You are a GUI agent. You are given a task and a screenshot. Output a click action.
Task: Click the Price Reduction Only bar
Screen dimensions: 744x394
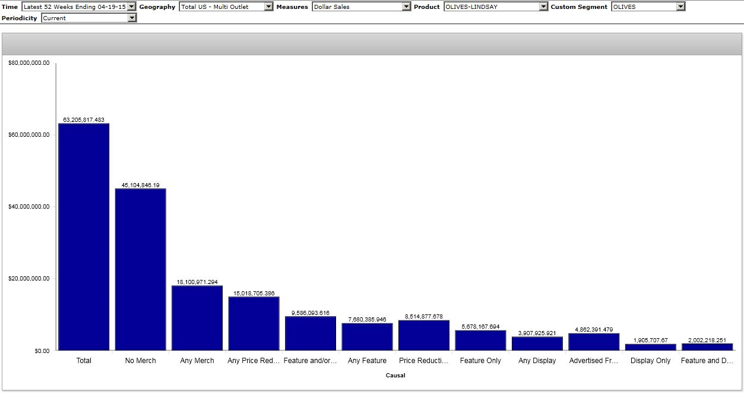(x=424, y=335)
